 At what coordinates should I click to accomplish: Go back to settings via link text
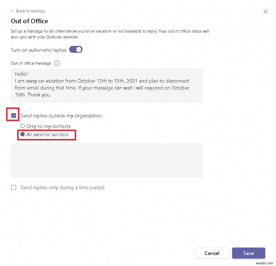(x=30, y=11)
